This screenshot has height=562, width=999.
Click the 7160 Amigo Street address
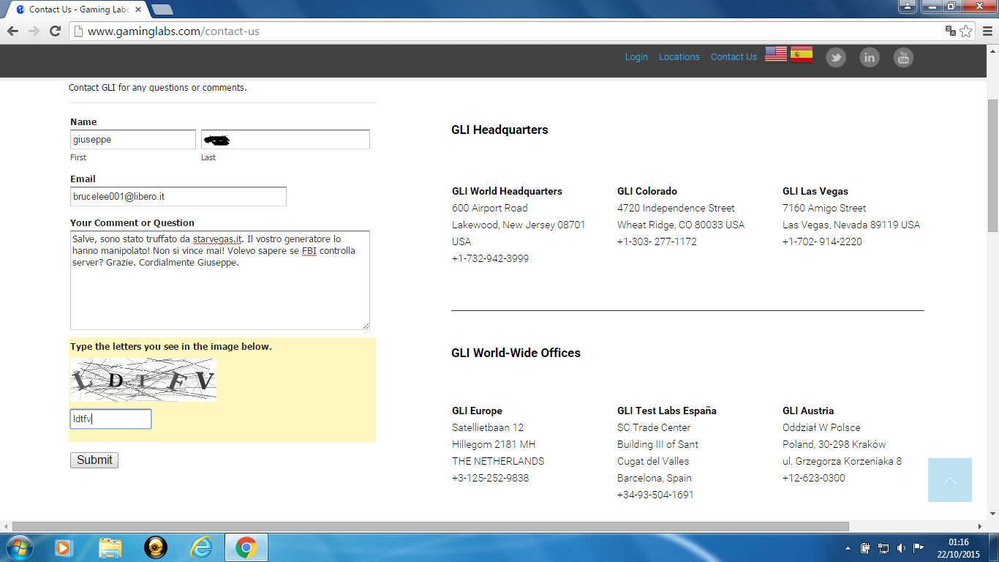(824, 208)
